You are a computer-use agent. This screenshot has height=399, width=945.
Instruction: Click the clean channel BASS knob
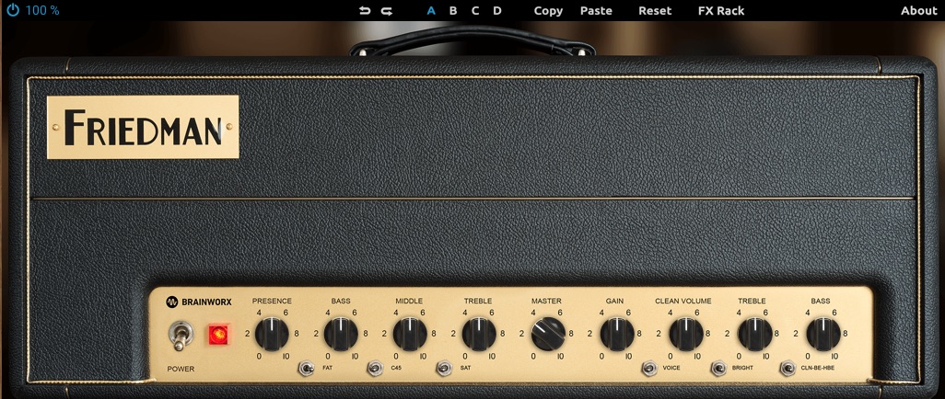pos(823,334)
